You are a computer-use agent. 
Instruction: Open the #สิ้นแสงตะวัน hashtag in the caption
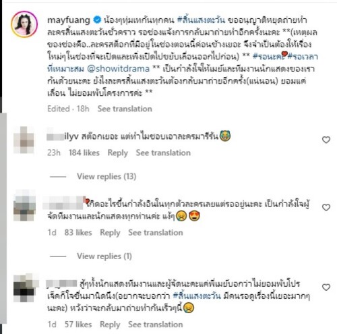201,20
